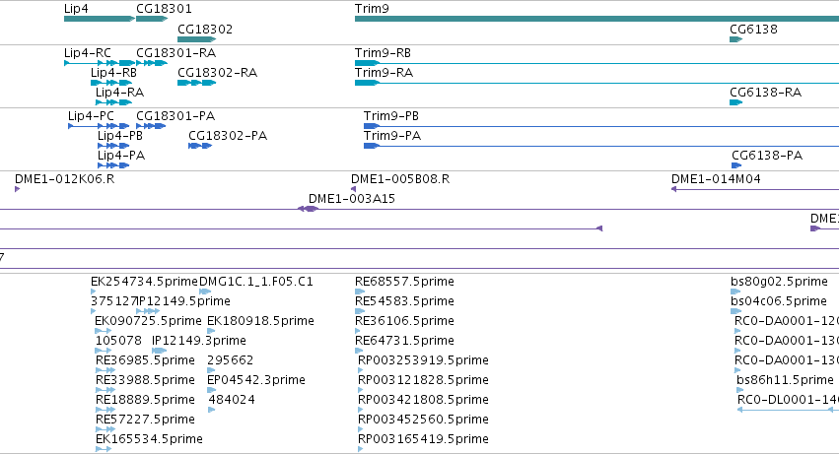839x454 pixels.
Task: Select the CG18302 gene bar
Action: coord(196,39)
